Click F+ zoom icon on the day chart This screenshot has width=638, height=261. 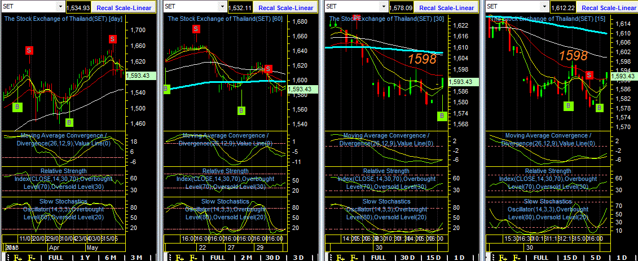click(x=18, y=258)
